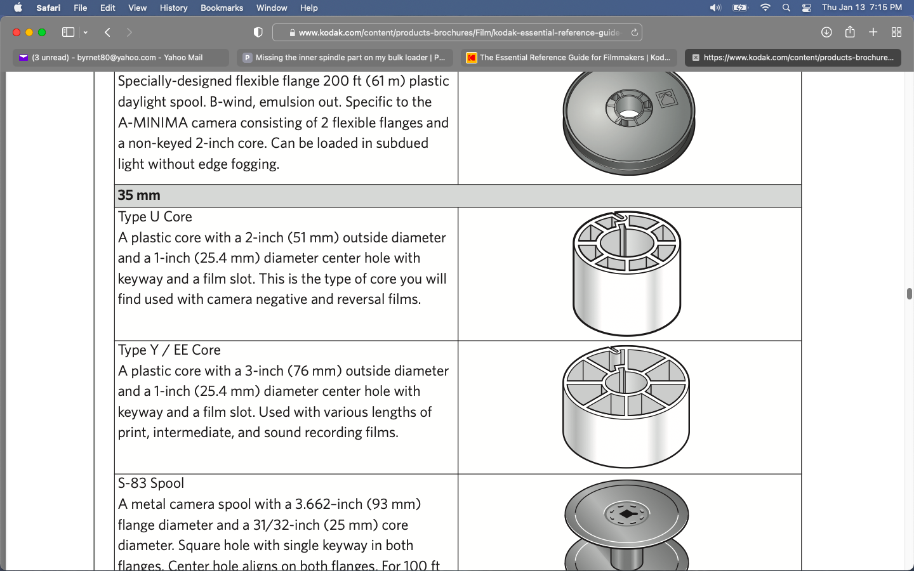Minimize the Safari window with yellow button
Screen dimensions: 914x571
pos(29,32)
